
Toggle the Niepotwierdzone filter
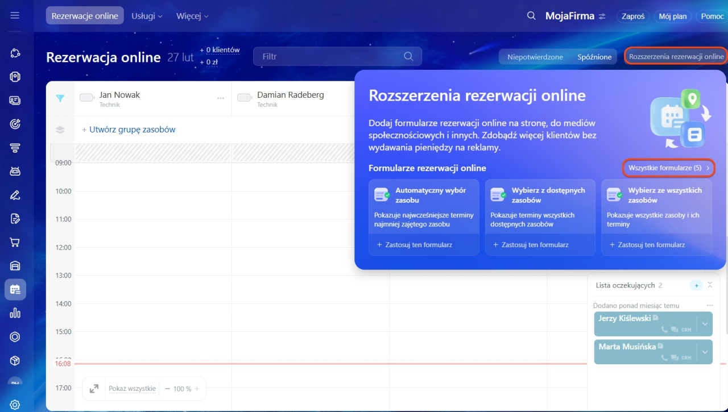(535, 57)
